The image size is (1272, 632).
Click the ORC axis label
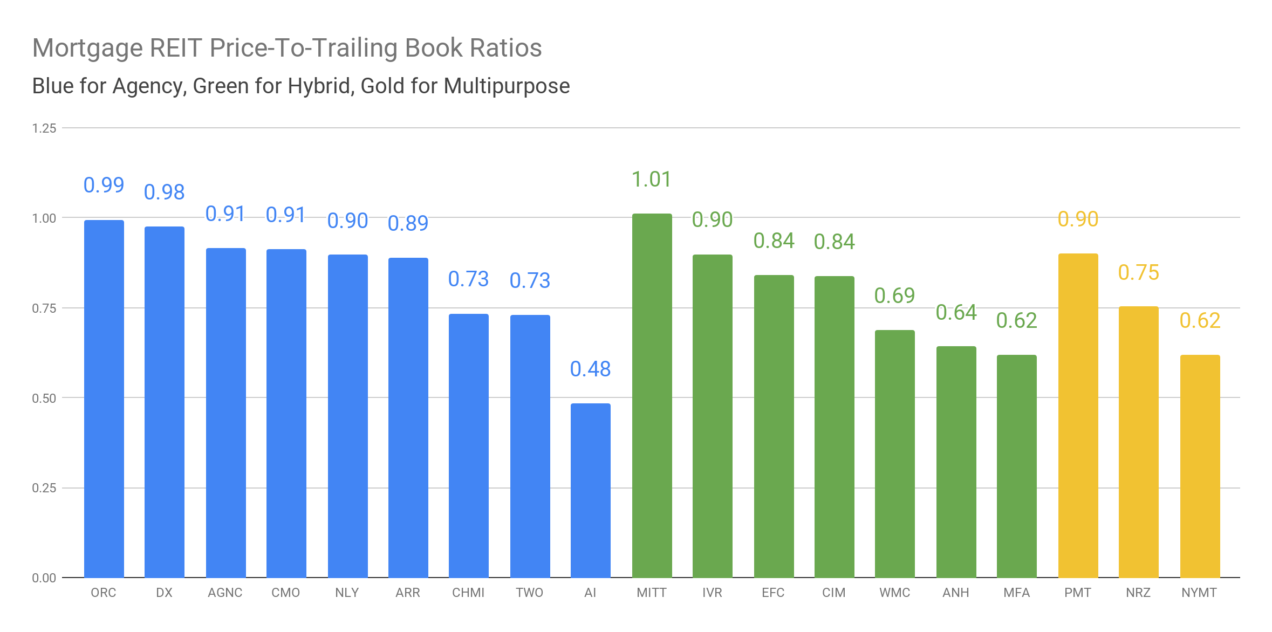(104, 593)
